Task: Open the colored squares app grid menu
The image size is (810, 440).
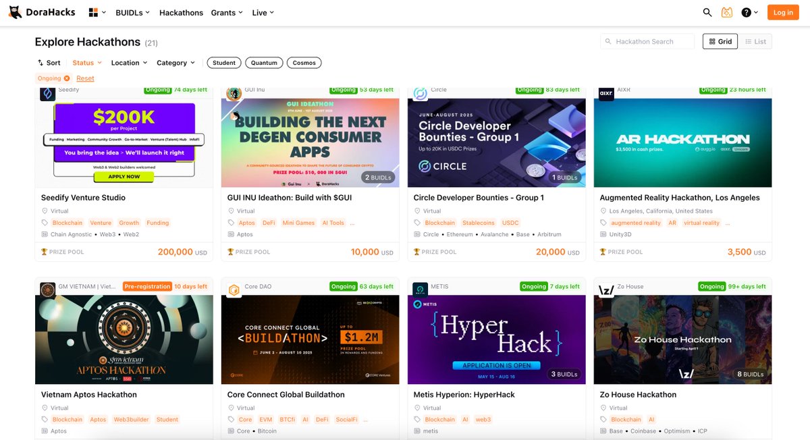Action: point(96,12)
